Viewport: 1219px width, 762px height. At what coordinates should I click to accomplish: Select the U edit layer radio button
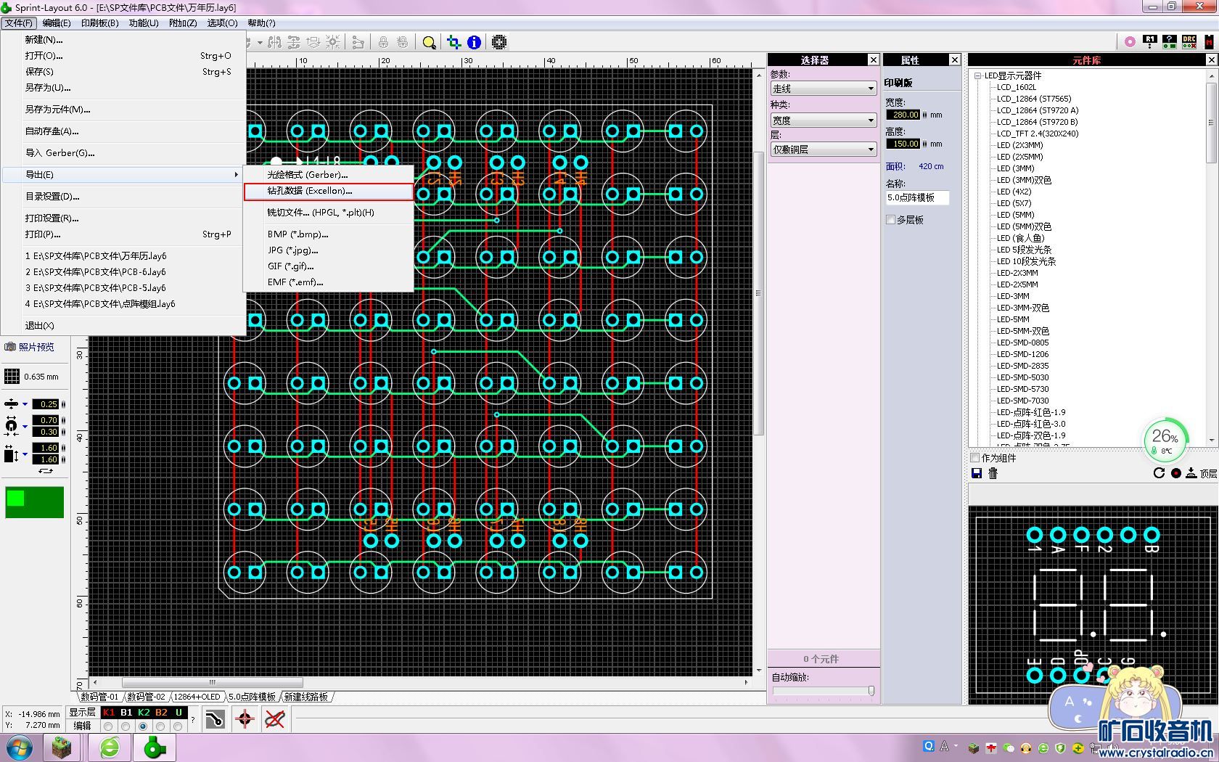point(178,726)
